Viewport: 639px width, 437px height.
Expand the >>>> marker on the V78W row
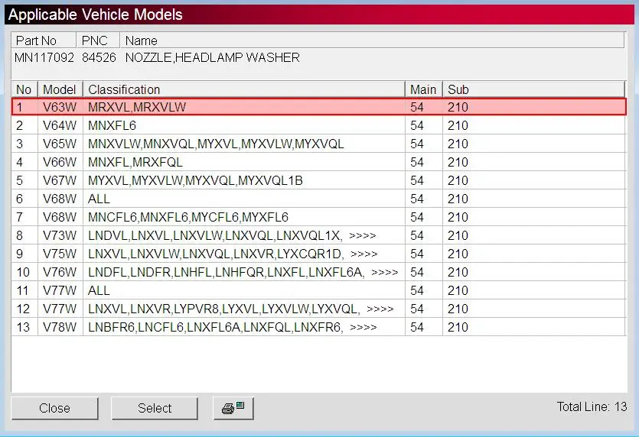pos(363,327)
